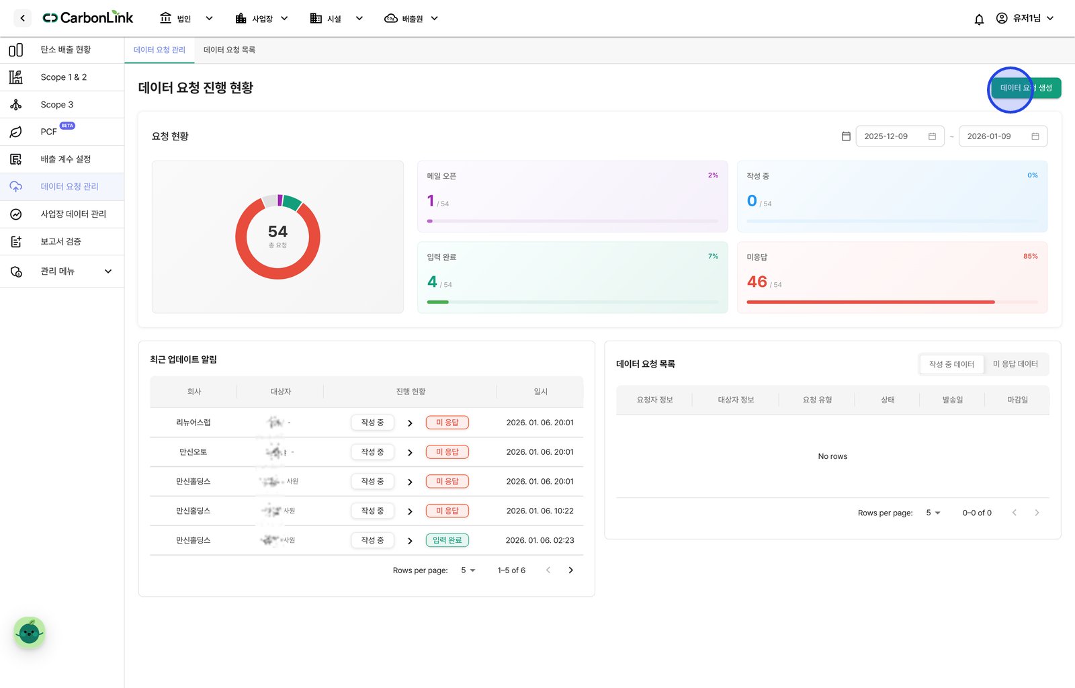This screenshot has width=1075, height=688.
Task: Switch to the 데이터 요청 목록 tab
Action: 229,50
